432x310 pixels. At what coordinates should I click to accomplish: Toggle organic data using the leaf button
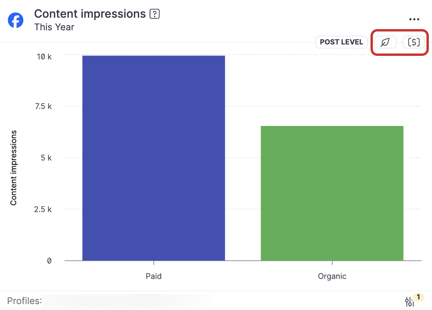coord(384,42)
